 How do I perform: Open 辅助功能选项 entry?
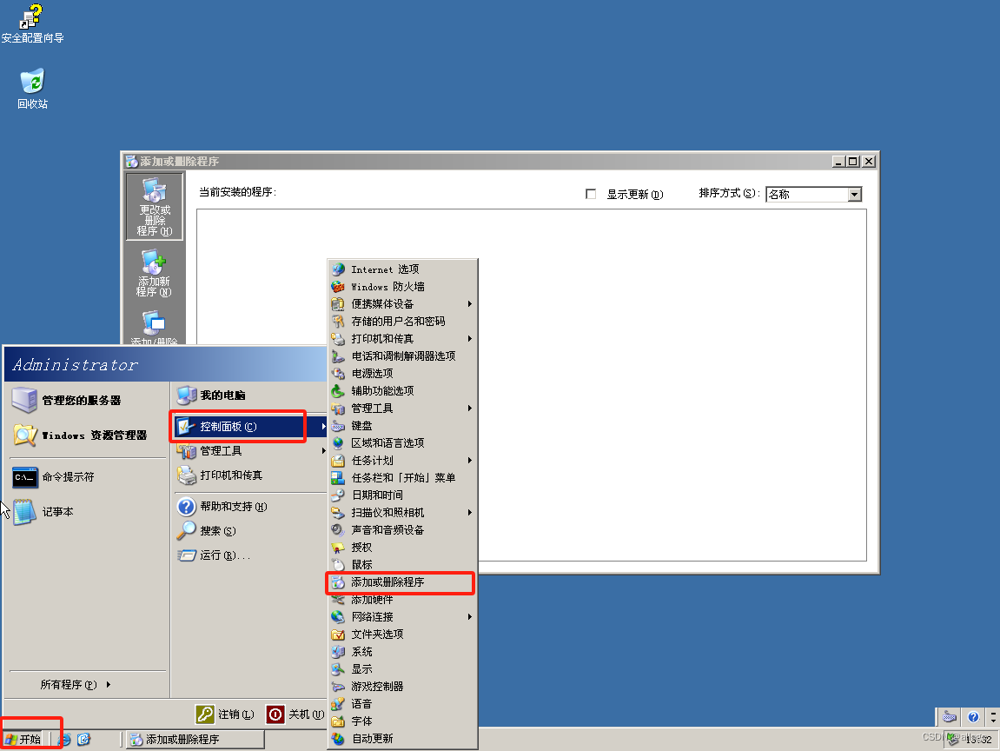402,390
